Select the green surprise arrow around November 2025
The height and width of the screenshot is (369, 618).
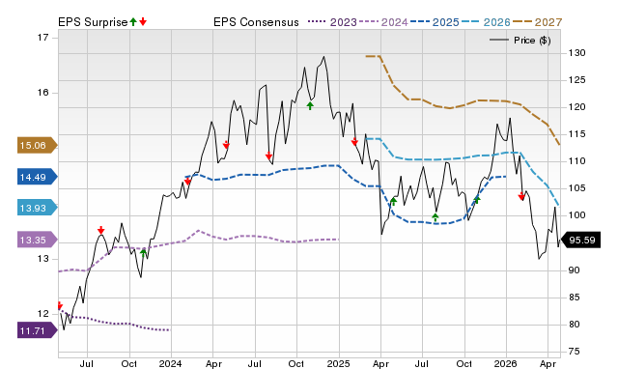coord(477,200)
